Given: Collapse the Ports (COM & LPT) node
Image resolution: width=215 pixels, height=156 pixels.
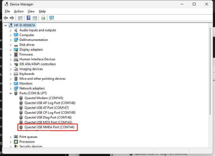Looking at the screenshot, I should coord(11,93).
